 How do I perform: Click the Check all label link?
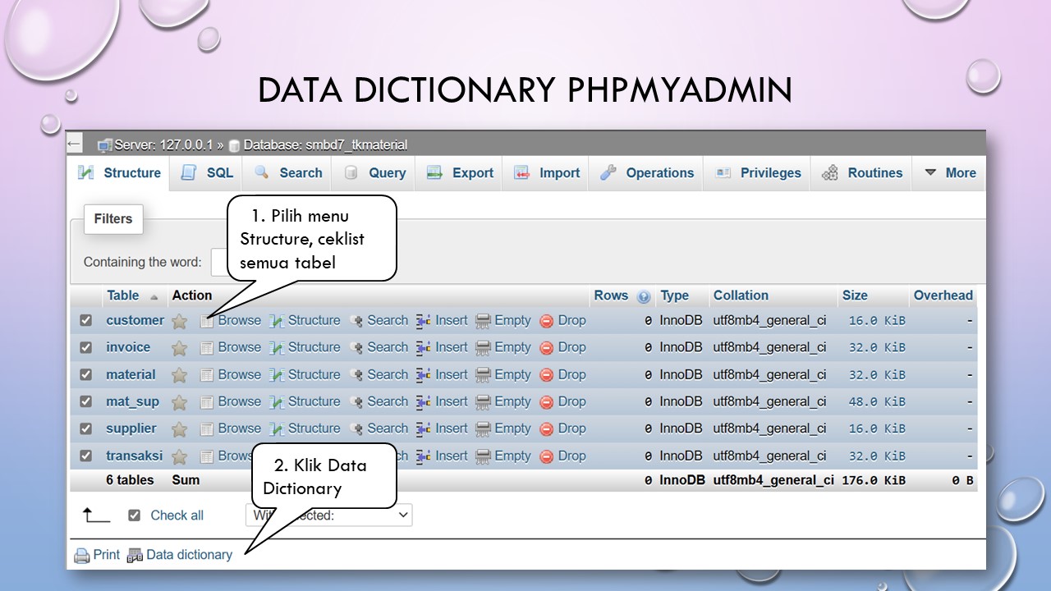coord(177,515)
